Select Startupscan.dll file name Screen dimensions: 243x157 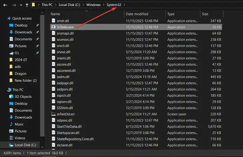[68, 133]
